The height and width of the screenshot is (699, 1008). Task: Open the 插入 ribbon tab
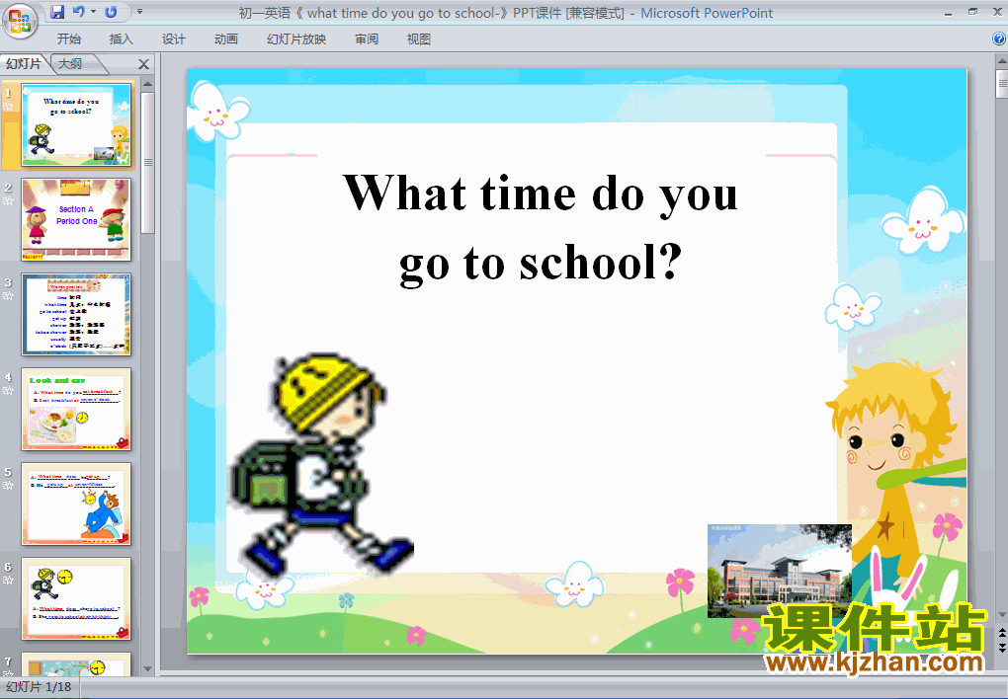pyautogui.click(x=121, y=39)
